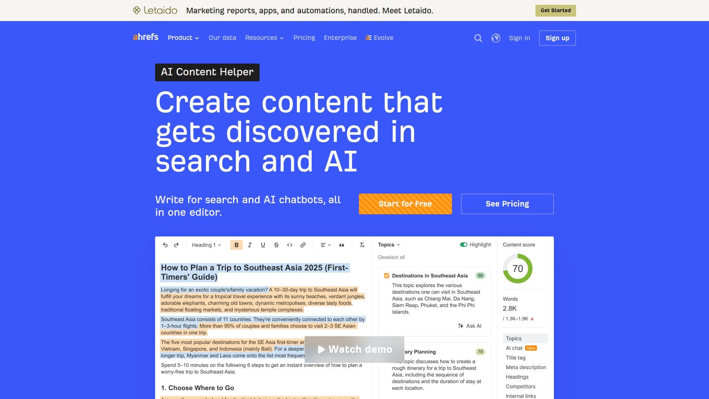The image size is (709, 399).
Task: Open Meta description in the sidebar
Action: point(526,367)
